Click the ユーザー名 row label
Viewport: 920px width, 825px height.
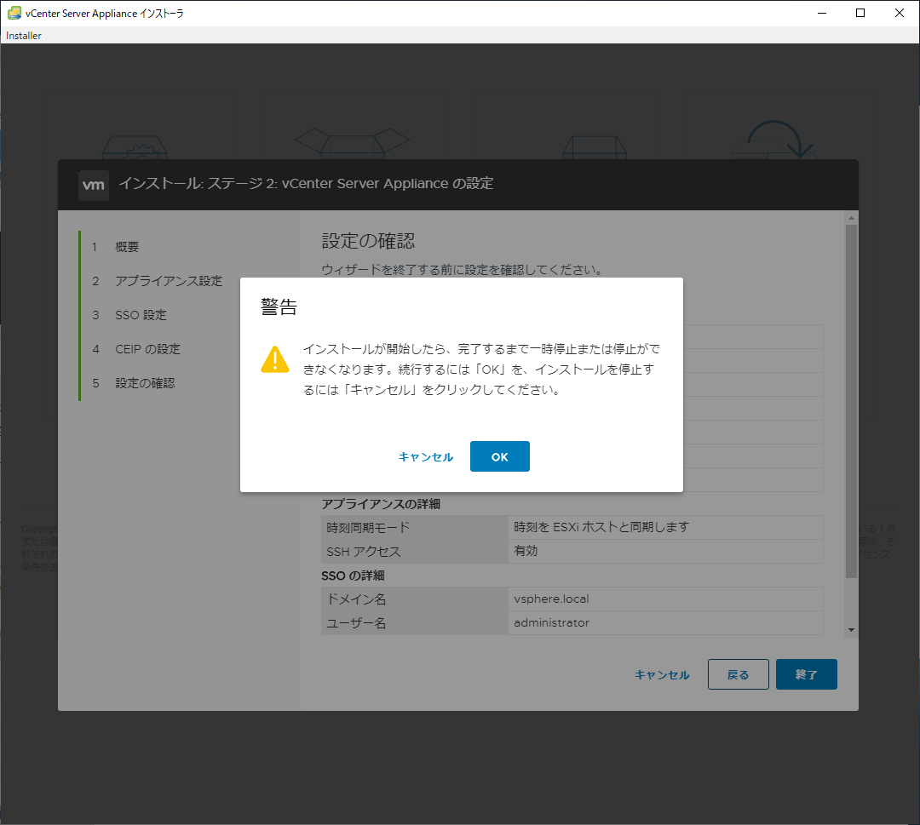[356, 623]
